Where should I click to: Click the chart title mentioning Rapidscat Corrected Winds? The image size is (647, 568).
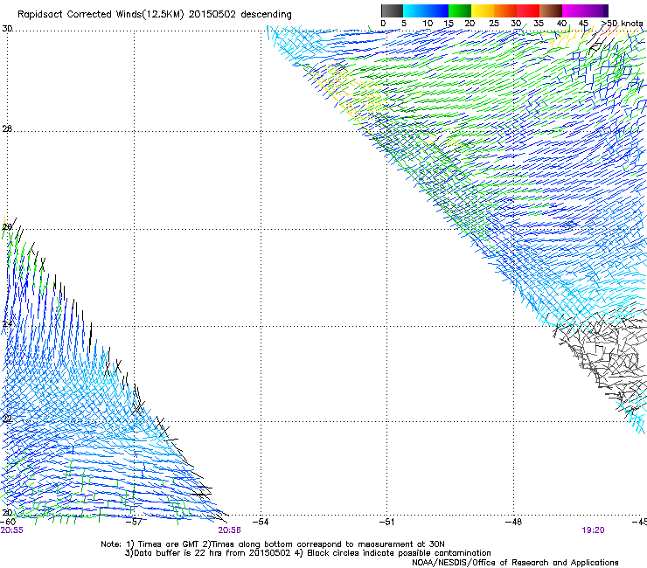(155, 14)
